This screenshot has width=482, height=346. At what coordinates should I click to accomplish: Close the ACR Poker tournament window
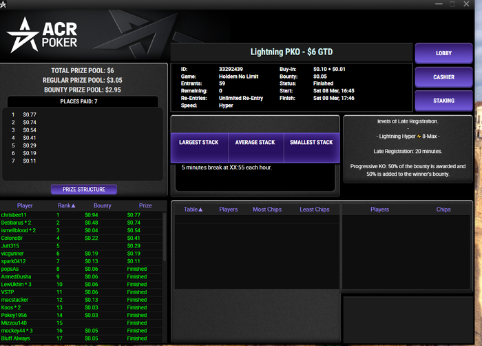tap(466, 4)
